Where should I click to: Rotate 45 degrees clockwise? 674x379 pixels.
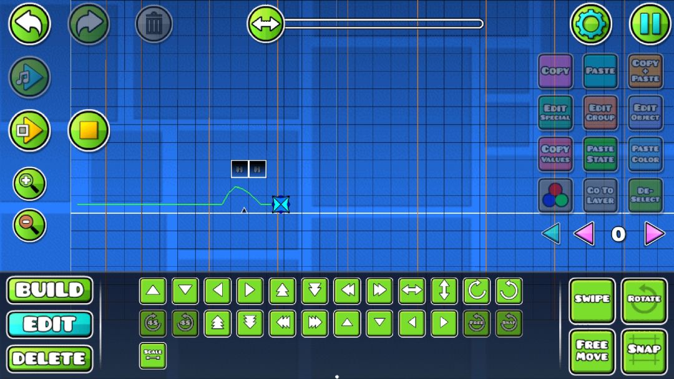pos(153,323)
